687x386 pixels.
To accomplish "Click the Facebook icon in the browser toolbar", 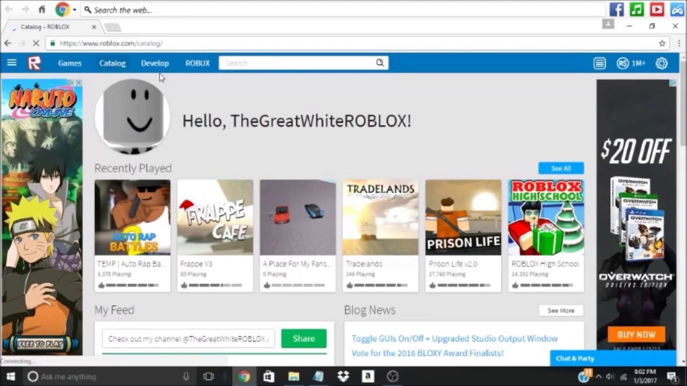I will [617, 9].
